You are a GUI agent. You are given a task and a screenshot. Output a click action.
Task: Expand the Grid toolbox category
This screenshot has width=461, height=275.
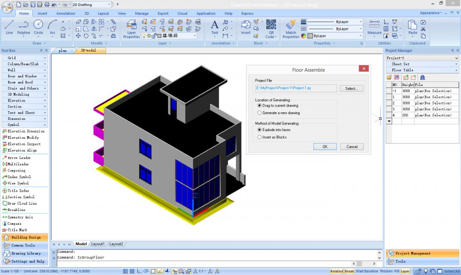pyautogui.click(x=25, y=58)
